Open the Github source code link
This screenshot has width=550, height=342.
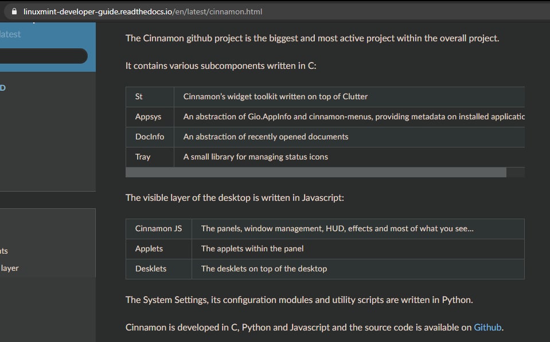[x=487, y=327]
